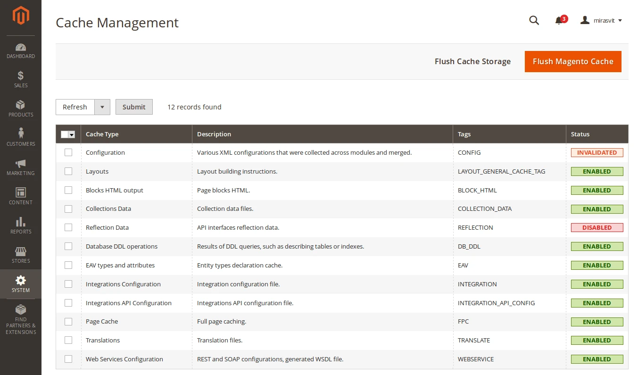The width and height of the screenshot is (638, 375).
Task: Click the Flush Cache Storage button
Action: coord(472,61)
